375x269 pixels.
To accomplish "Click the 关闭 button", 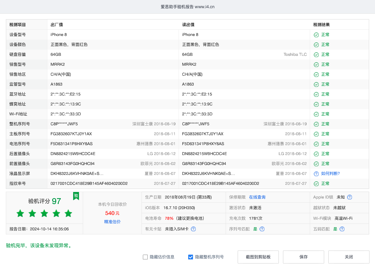I will click(x=349, y=257).
